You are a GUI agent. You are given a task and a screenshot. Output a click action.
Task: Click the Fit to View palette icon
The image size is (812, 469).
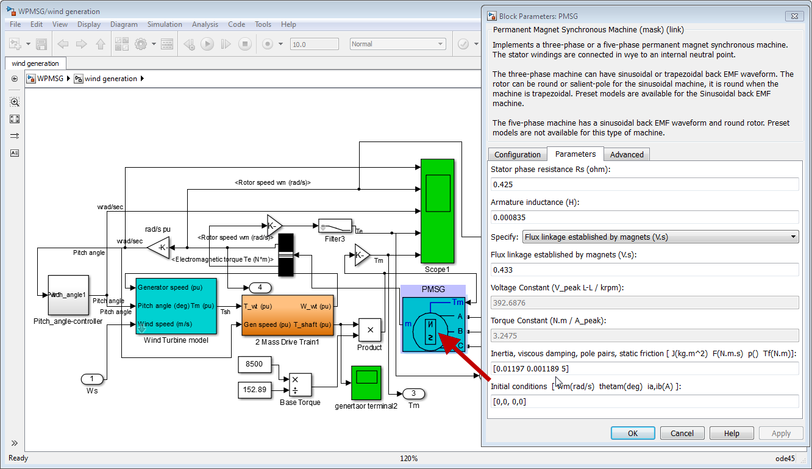15,119
